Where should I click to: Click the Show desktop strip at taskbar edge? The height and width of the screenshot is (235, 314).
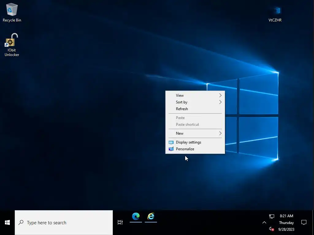(x=313, y=222)
